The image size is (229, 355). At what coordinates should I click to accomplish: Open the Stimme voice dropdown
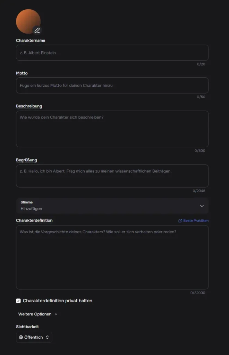112,206
